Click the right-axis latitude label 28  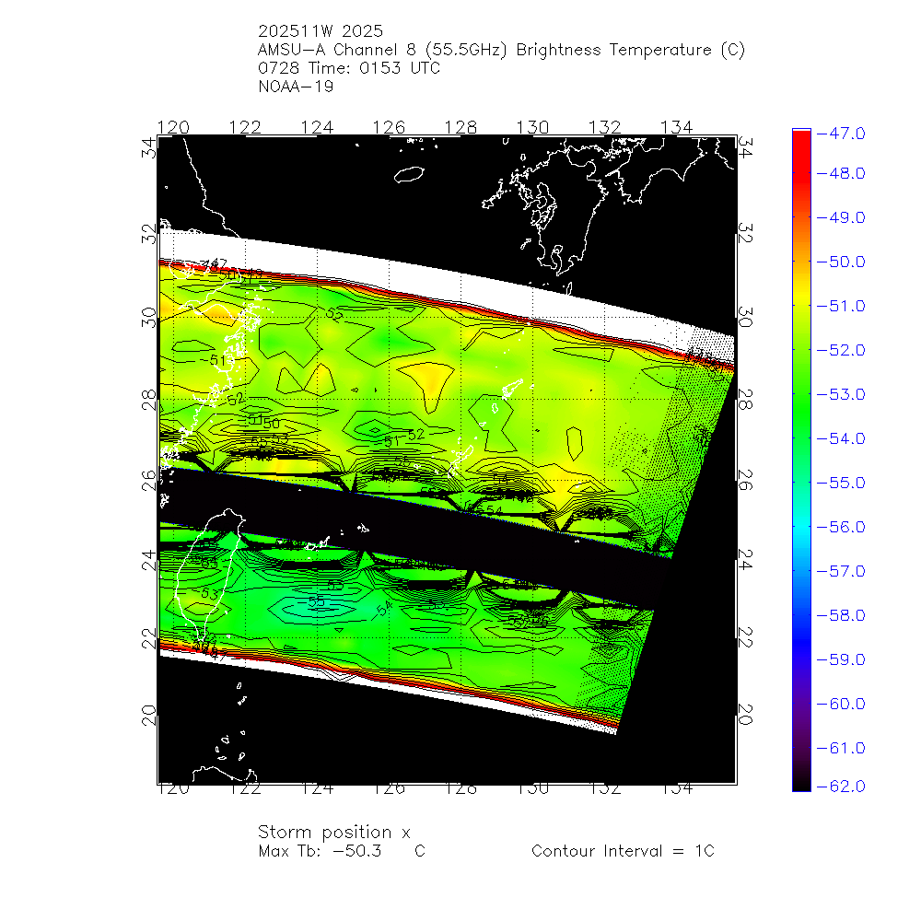click(x=745, y=400)
